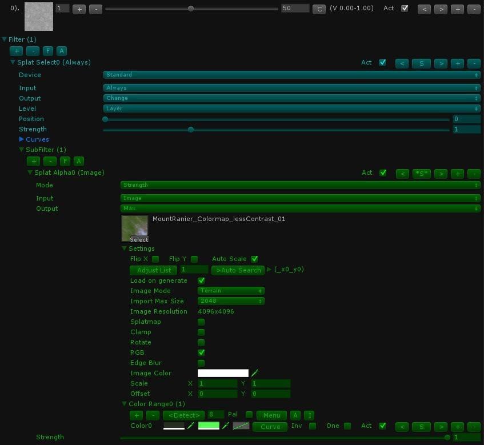
Task: Click the Scale X input field
Action: click(x=218, y=383)
